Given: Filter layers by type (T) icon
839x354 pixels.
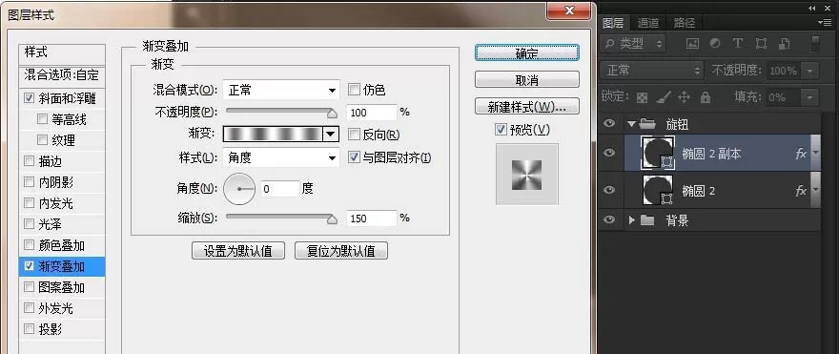Looking at the screenshot, I should pyautogui.click(x=738, y=44).
